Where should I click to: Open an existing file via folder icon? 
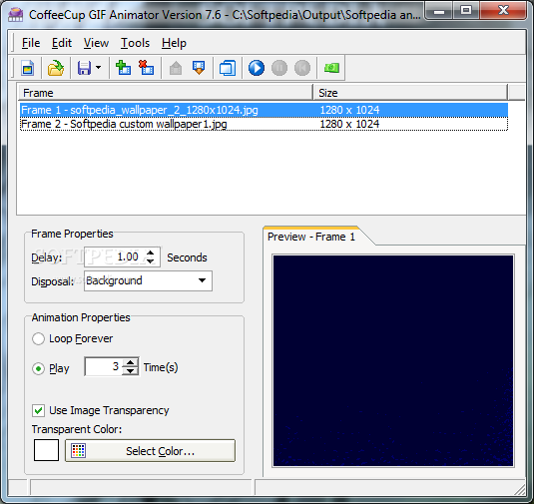(56, 68)
